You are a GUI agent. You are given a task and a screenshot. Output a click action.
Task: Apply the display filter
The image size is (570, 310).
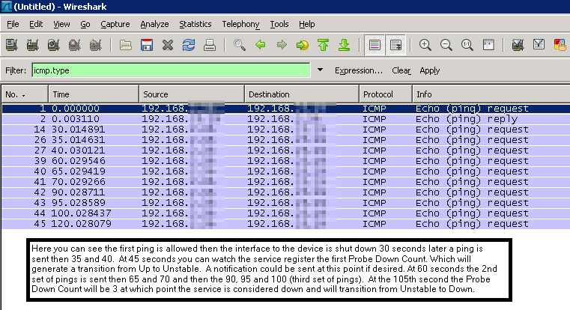pyautogui.click(x=430, y=70)
